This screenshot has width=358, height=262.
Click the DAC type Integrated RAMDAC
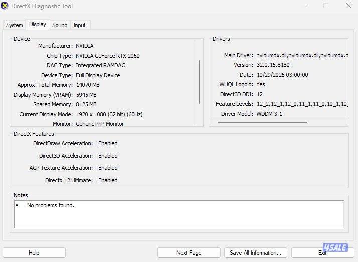(100, 65)
